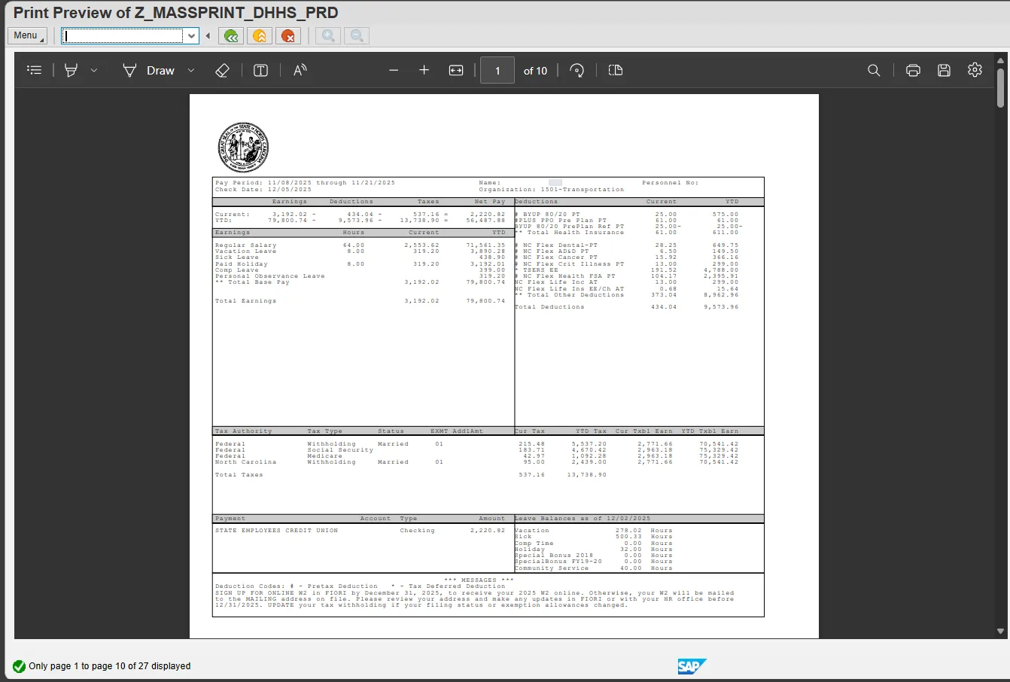1010x682 pixels.
Task: Open the SAP Menu button
Action: click(27, 35)
